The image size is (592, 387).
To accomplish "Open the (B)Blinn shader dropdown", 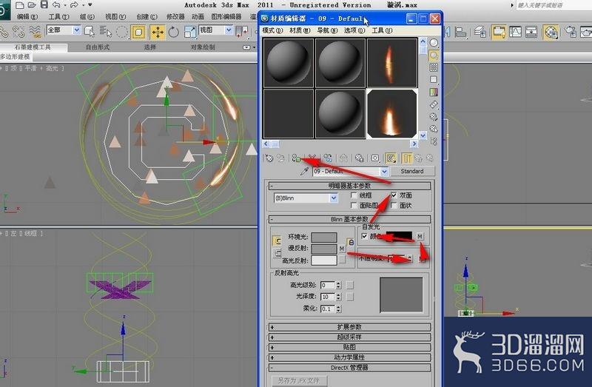I will (306, 198).
